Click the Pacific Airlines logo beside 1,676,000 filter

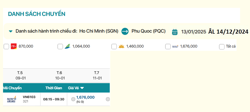tap(175, 46)
